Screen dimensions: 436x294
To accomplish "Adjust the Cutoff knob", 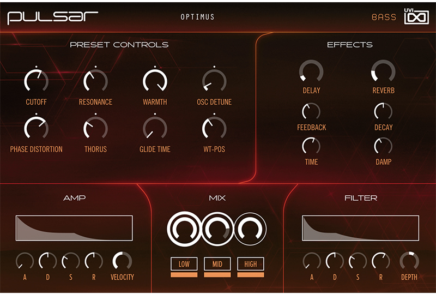I will click(x=36, y=81).
